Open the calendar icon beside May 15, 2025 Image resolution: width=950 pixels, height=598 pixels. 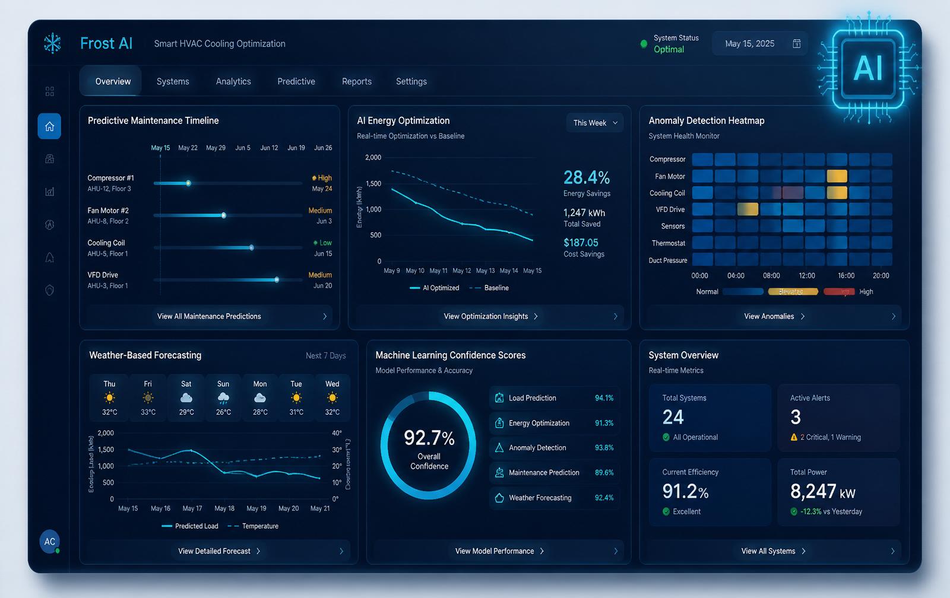click(797, 43)
